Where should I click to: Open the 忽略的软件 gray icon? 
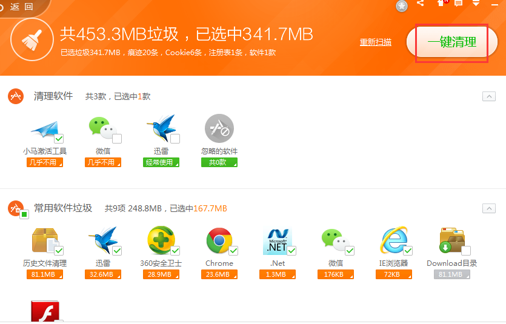point(219,128)
